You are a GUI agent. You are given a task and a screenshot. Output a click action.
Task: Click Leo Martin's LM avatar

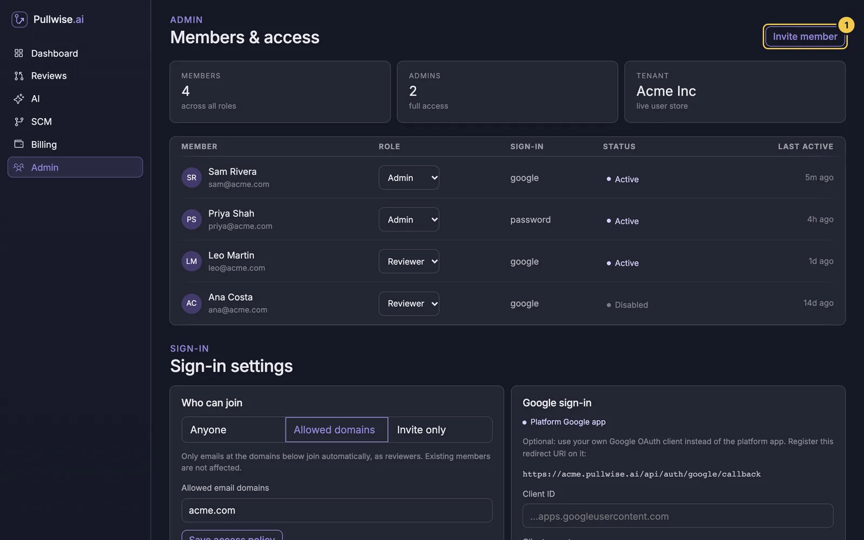pyautogui.click(x=192, y=261)
